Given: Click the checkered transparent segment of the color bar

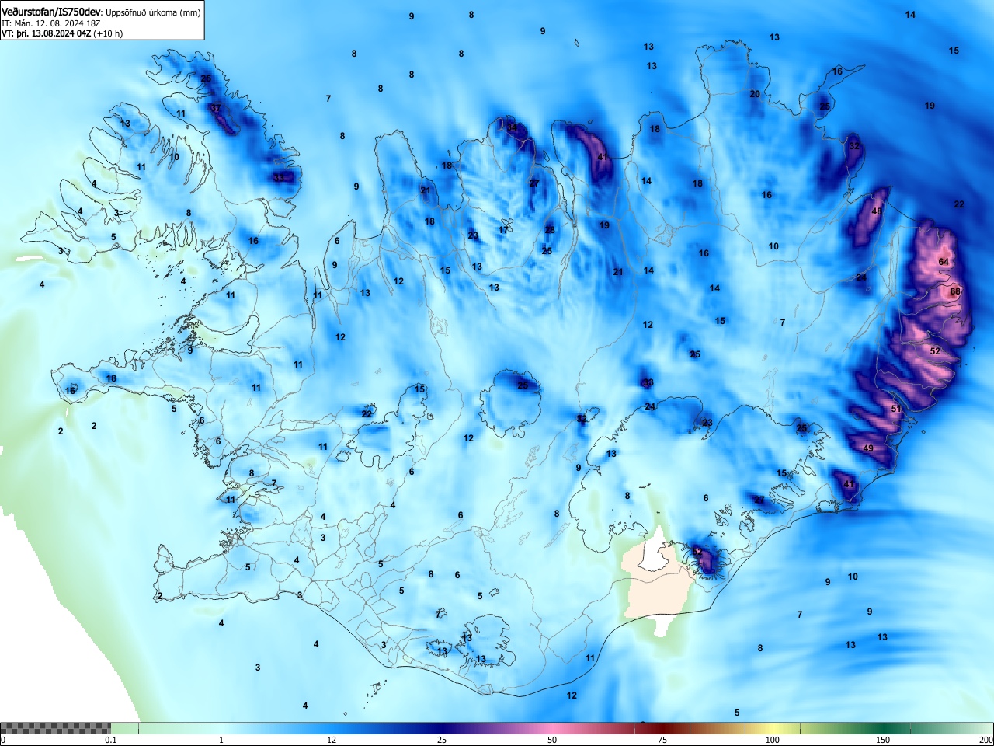Looking at the screenshot, I should pos(55,728).
